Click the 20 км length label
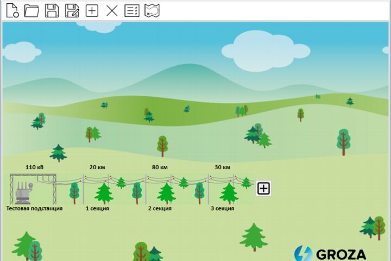This screenshot has height=261, width=391. [x=97, y=167]
